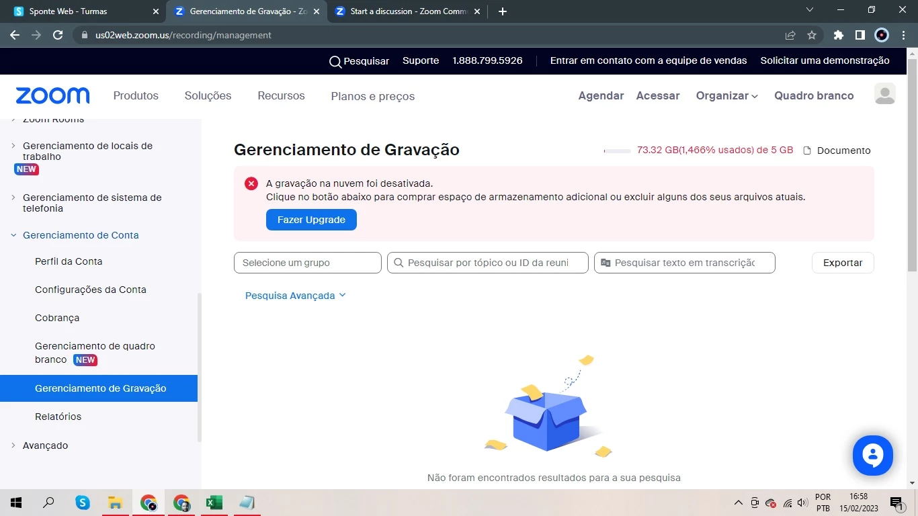
Task: Expand Pesquisa Avançada options
Action: (295, 296)
